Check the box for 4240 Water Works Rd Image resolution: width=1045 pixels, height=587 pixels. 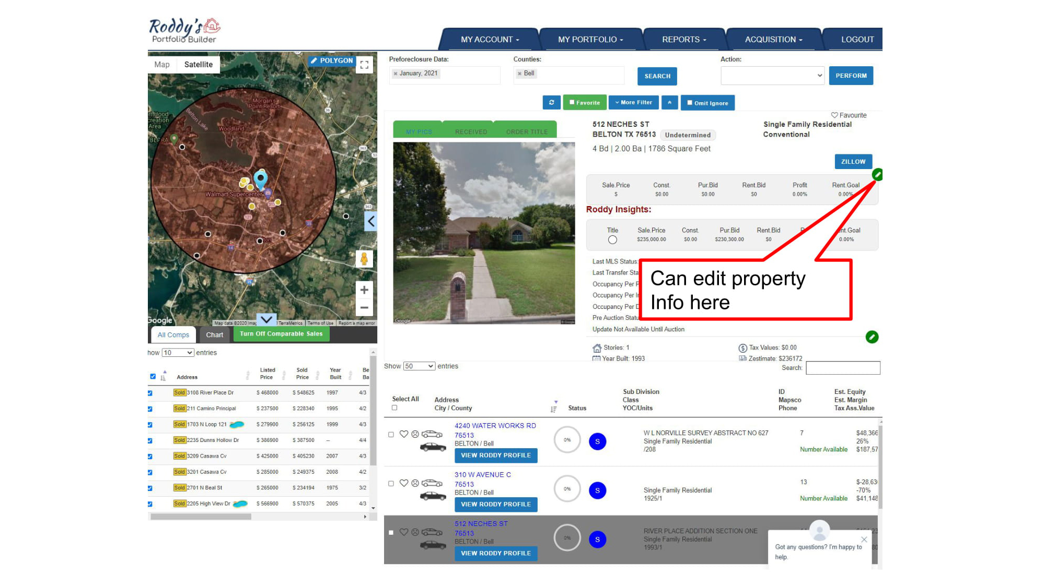[x=391, y=435]
